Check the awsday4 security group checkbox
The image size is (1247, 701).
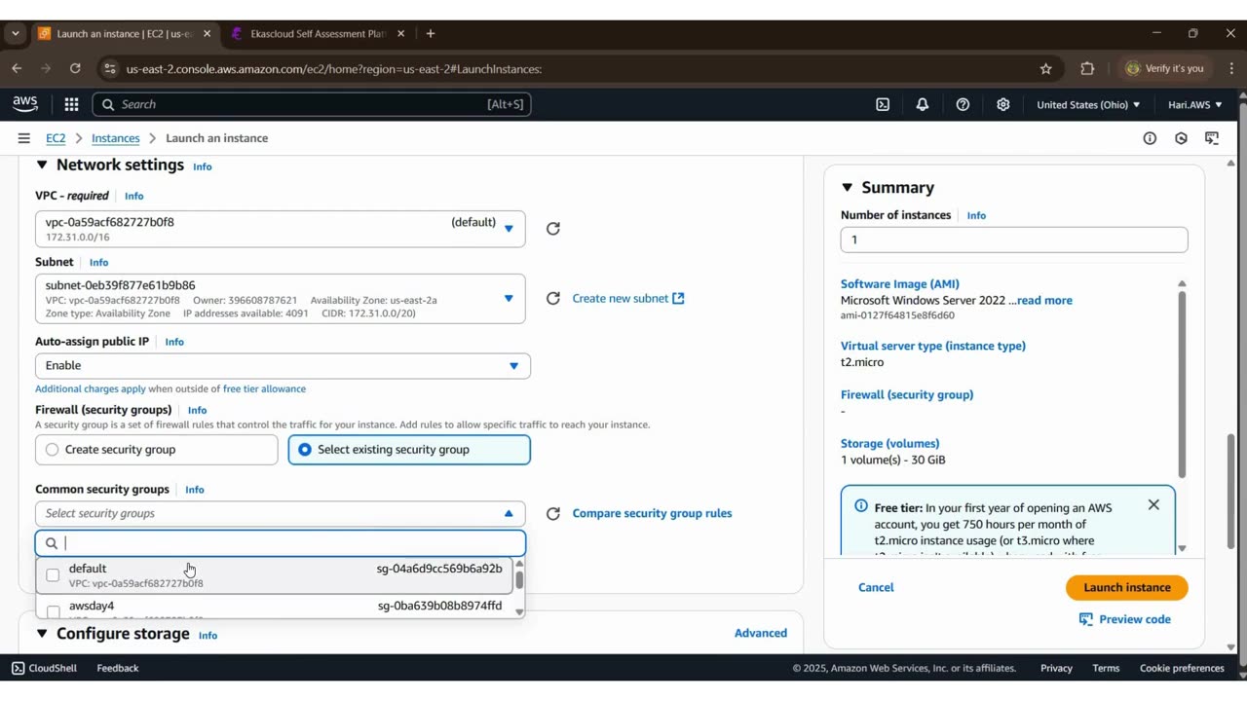[54, 611]
